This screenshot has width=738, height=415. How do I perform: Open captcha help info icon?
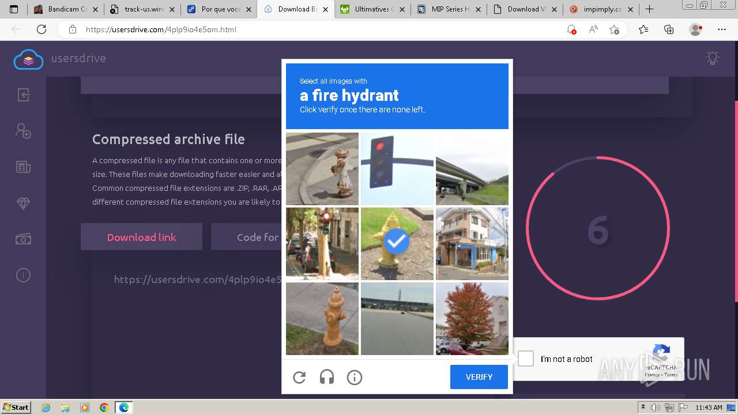click(355, 378)
